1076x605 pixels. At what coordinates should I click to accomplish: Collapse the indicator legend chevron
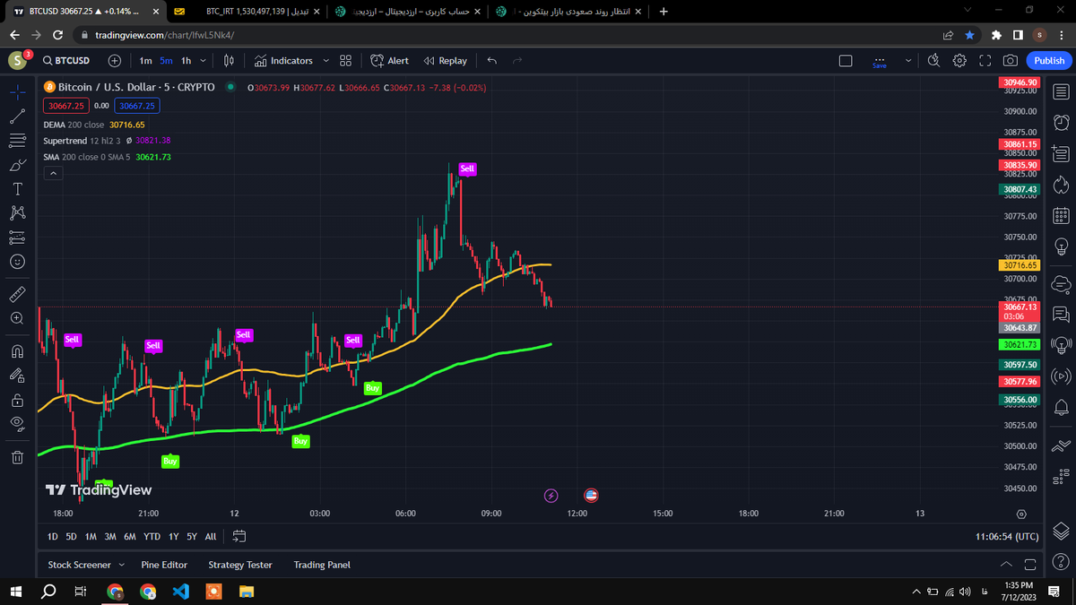(x=53, y=174)
